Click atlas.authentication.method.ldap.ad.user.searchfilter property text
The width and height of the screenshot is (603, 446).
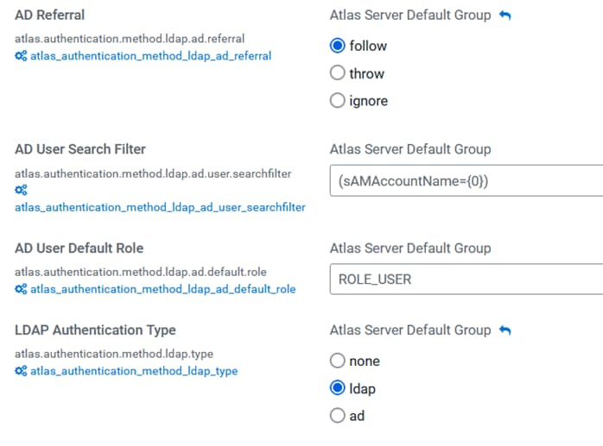click(x=153, y=174)
